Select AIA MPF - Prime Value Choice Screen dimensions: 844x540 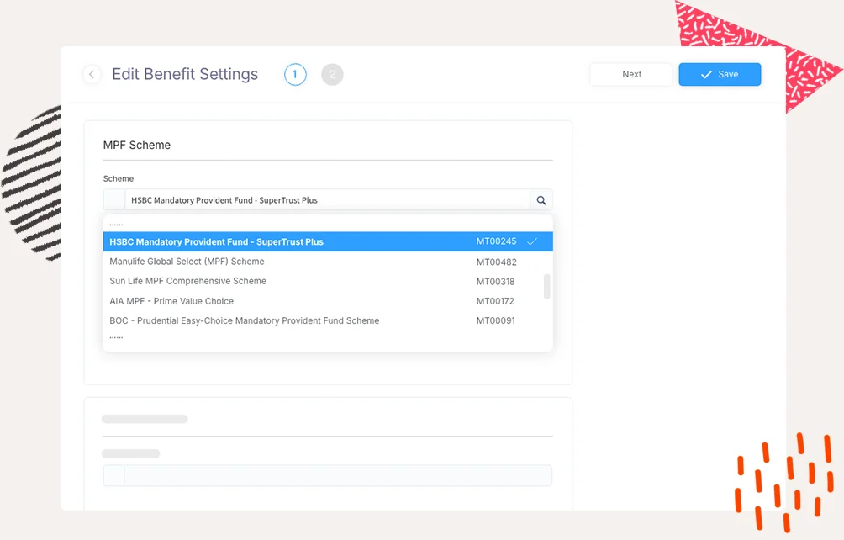(x=172, y=301)
